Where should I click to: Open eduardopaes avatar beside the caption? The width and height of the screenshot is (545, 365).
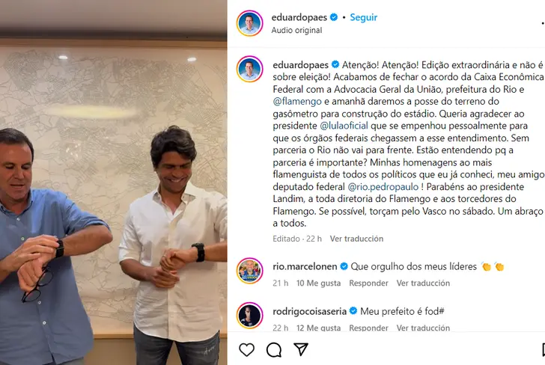(x=249, y=69)
